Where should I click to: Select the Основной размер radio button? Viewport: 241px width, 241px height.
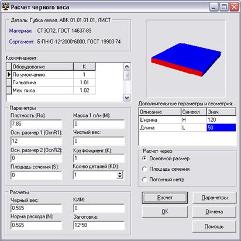144,159
